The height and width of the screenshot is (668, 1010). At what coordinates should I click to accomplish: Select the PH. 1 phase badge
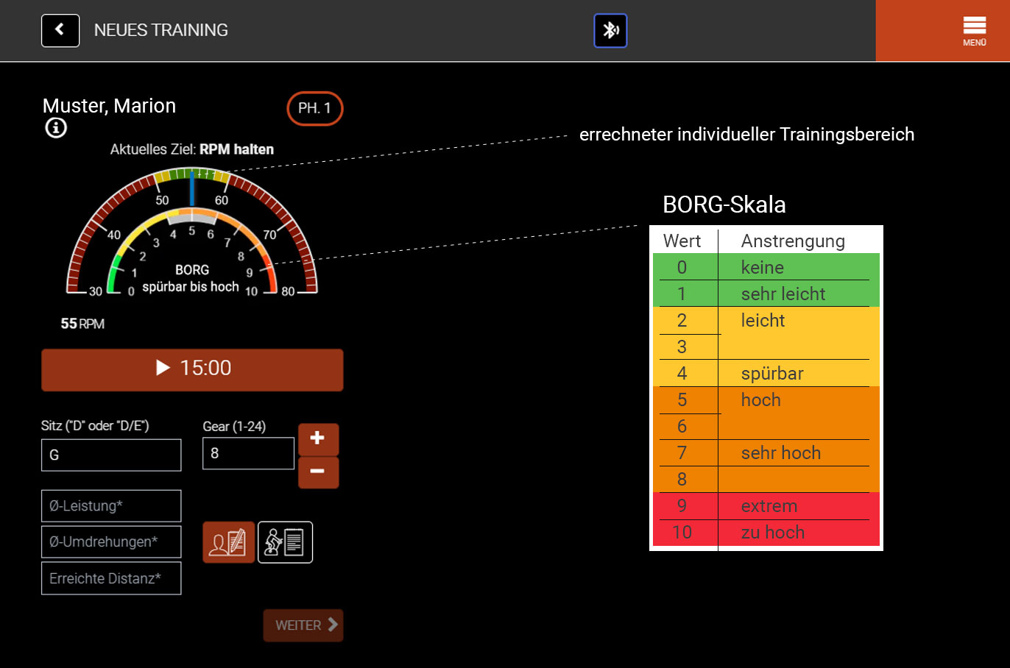(x=314, y=108)
